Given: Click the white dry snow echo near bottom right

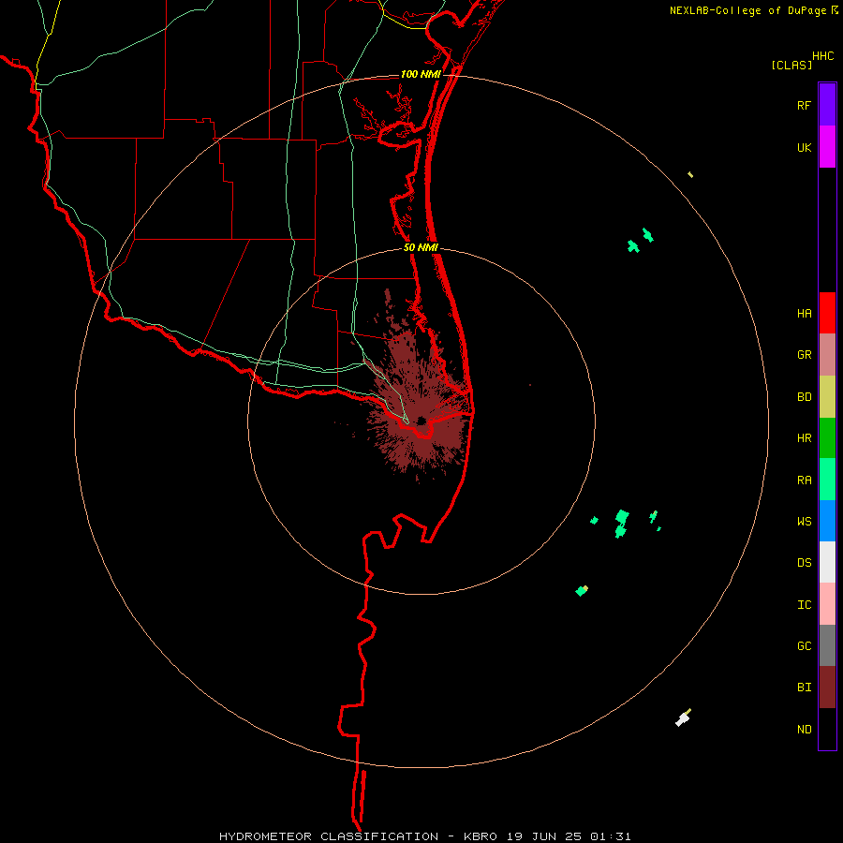Looking at the screenshot, I should click(x=683, y=718).
